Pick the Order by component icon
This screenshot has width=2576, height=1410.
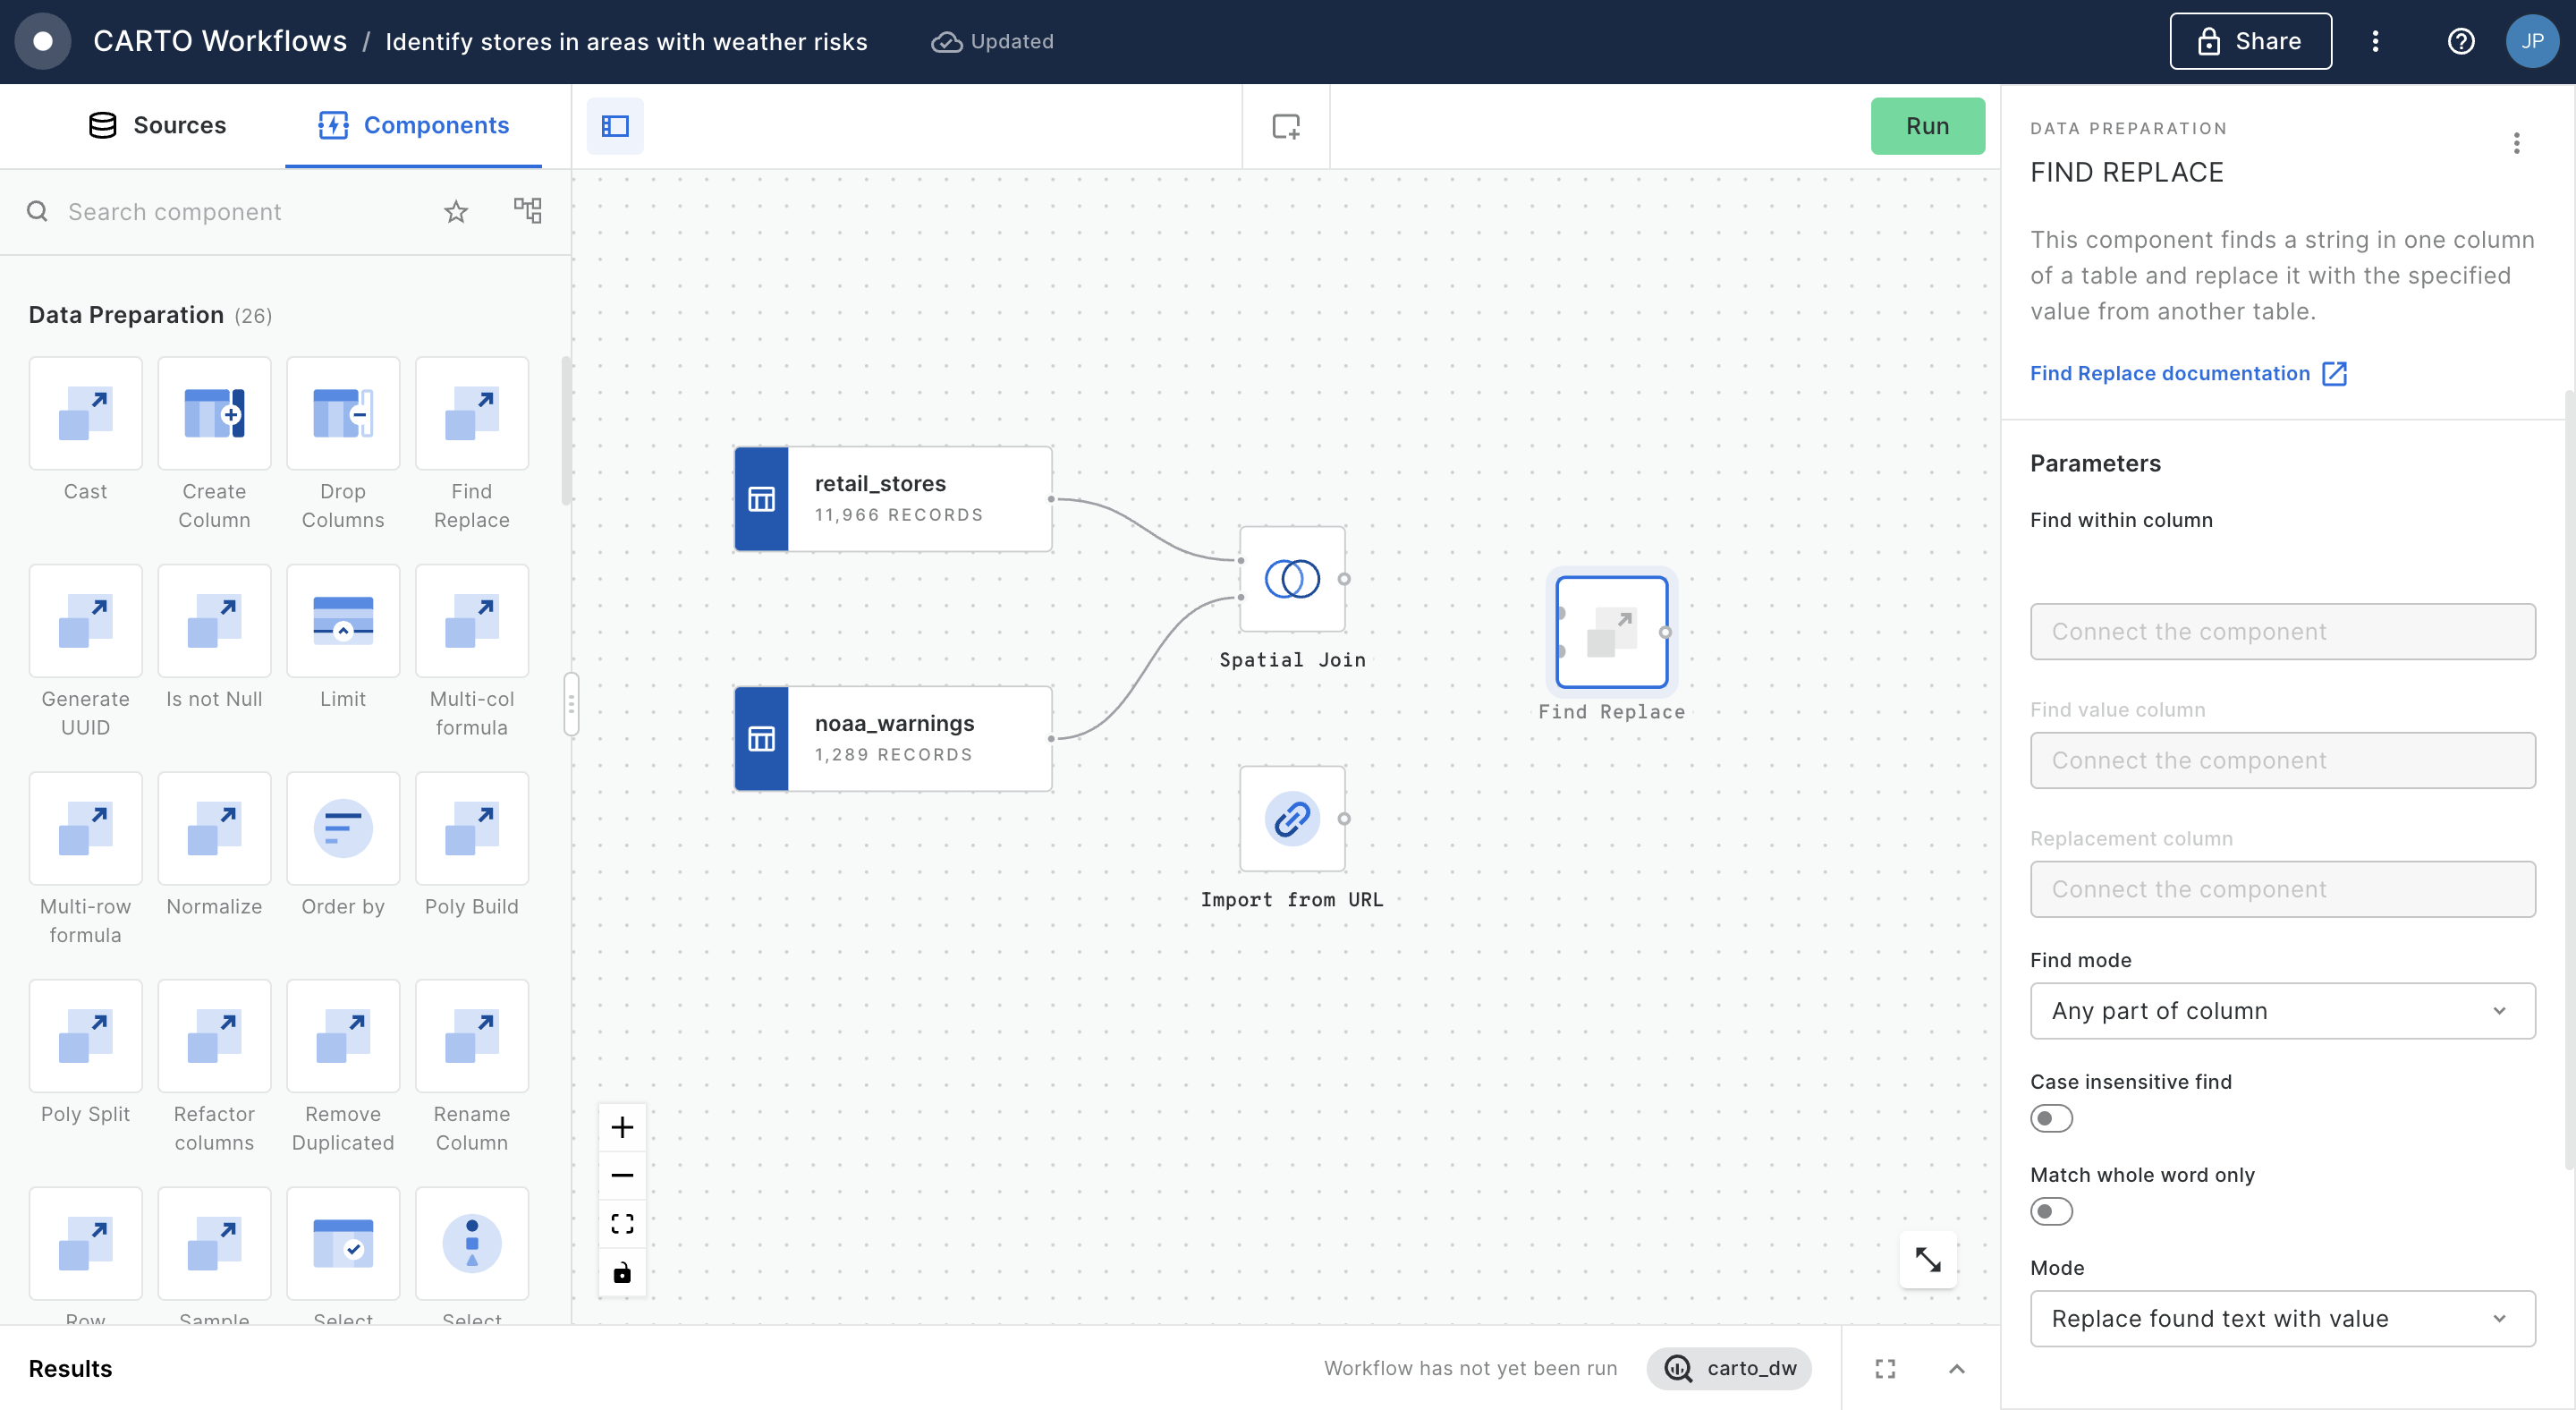[342, 829]
